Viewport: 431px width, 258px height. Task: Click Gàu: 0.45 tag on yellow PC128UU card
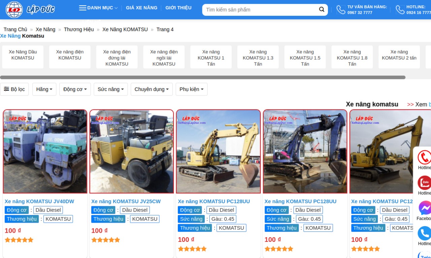pos(223,219)
